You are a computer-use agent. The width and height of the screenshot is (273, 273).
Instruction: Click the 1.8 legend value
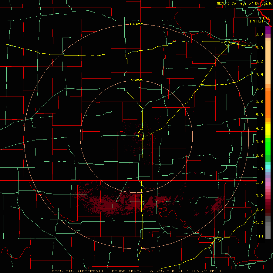coord(259,169)
